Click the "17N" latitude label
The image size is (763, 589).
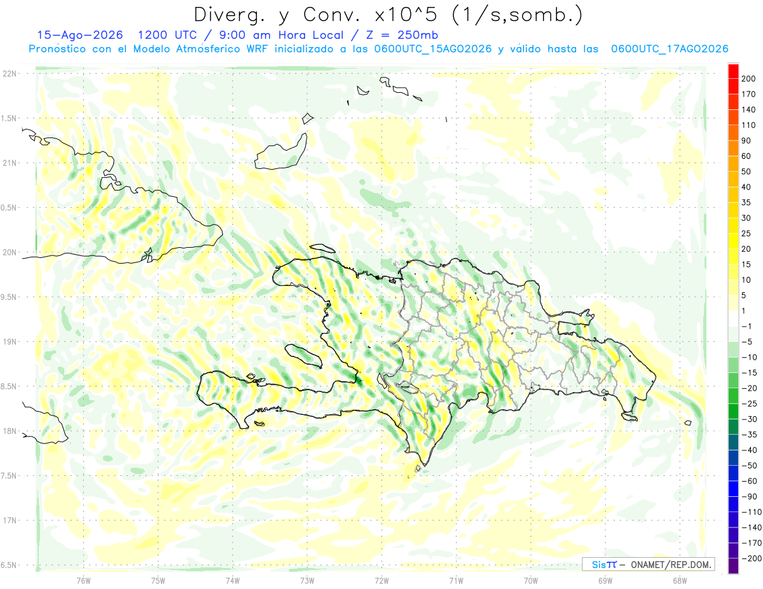9,520
